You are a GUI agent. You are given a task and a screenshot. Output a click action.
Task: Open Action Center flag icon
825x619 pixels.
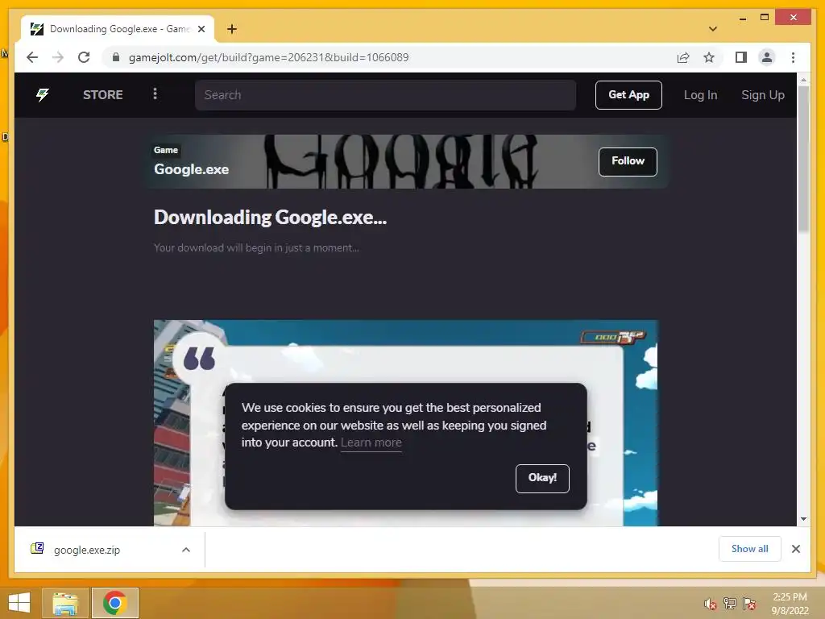pyautogui.click(x=749, y=604)
